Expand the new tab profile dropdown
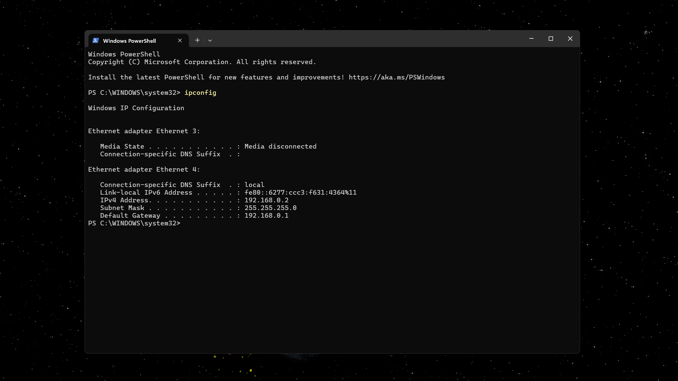Image resolution: width=678 pixels, height=381 pixels. click(210, 40)
